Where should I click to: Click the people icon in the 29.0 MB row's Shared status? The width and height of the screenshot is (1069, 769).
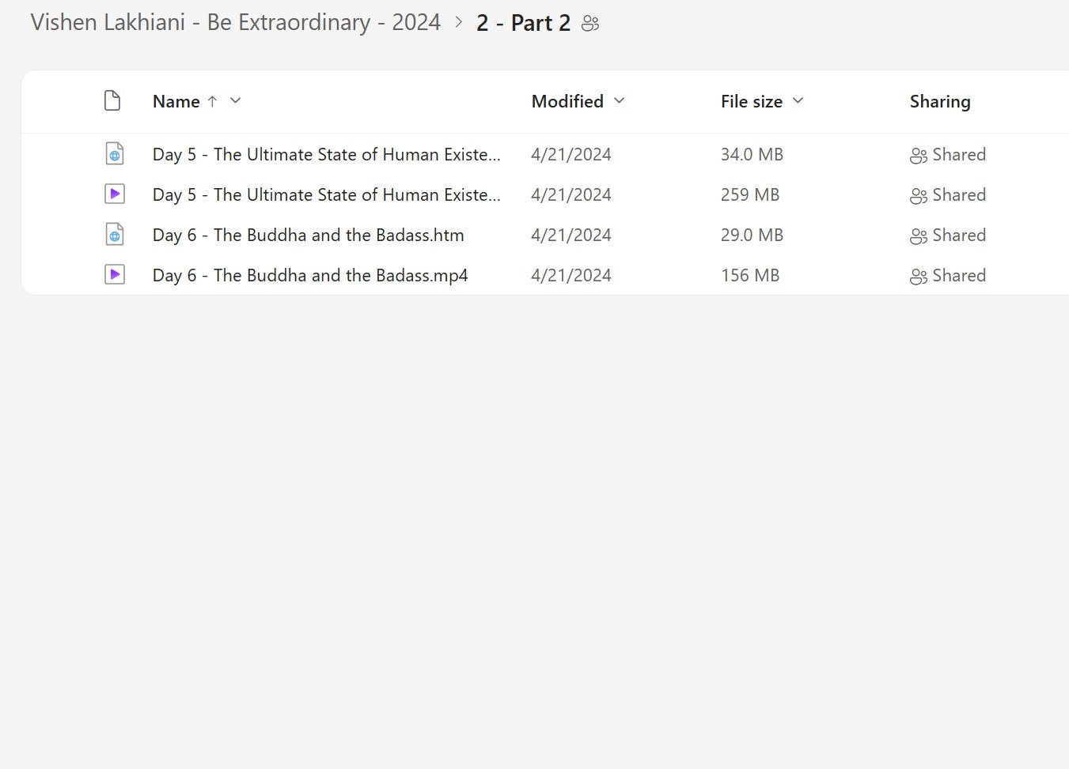click(918, 236)
